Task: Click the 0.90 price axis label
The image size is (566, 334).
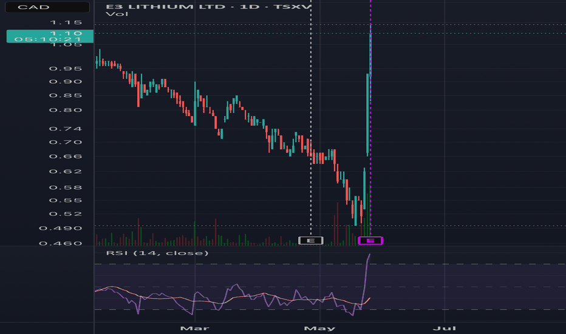Action: pos(66,81)
